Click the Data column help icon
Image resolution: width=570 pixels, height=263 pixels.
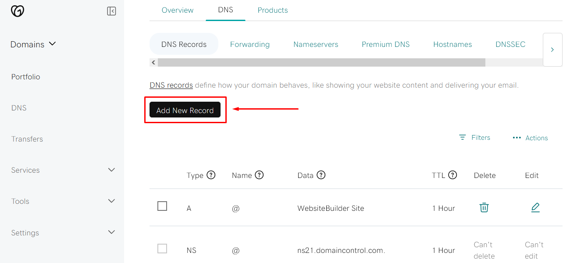pos(321,175)
